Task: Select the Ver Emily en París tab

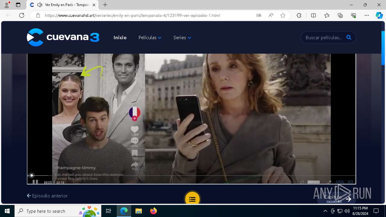Action: 62,5
